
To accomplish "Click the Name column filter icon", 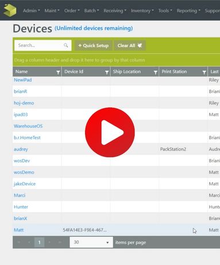I will [58, 72].
